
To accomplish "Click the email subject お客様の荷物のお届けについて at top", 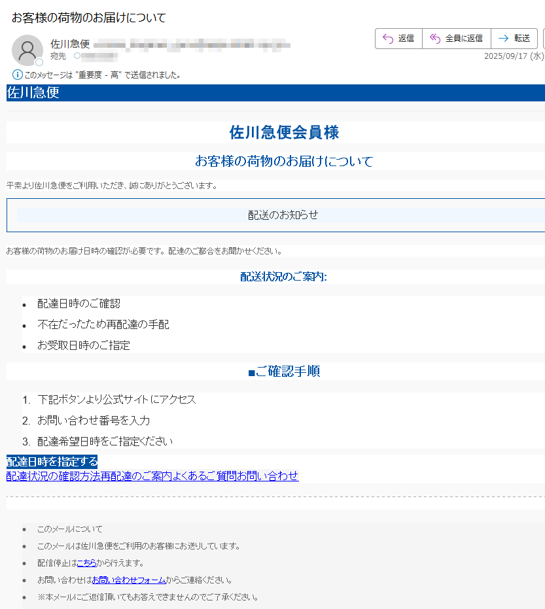I will tap(89, 18).
